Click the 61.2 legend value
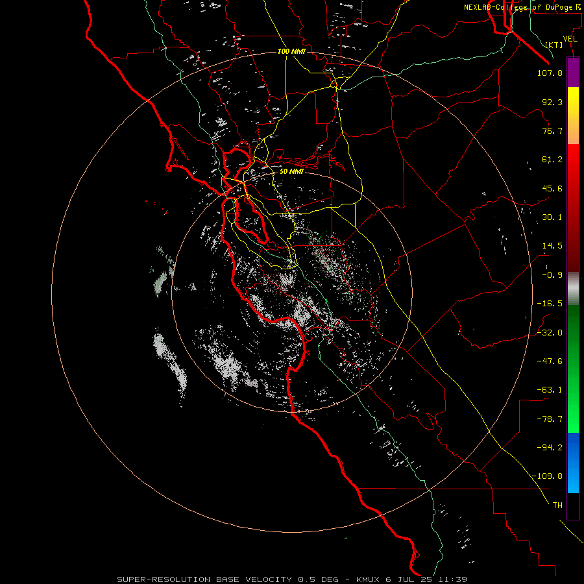The width and height of the screenshot is (584, 584). tap(552, 160)
